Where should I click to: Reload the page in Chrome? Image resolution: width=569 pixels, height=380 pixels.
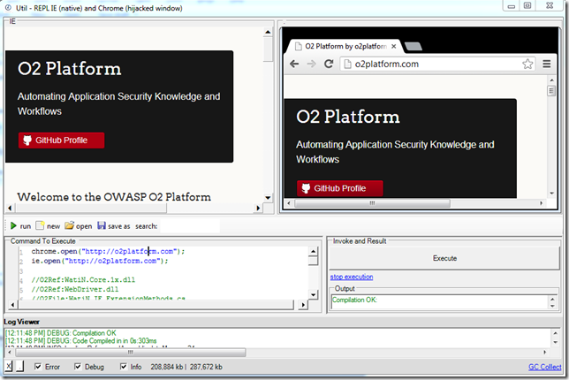point(329,64)
